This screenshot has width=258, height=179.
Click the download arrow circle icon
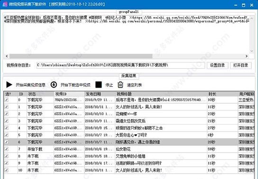(x=54, y=85)
